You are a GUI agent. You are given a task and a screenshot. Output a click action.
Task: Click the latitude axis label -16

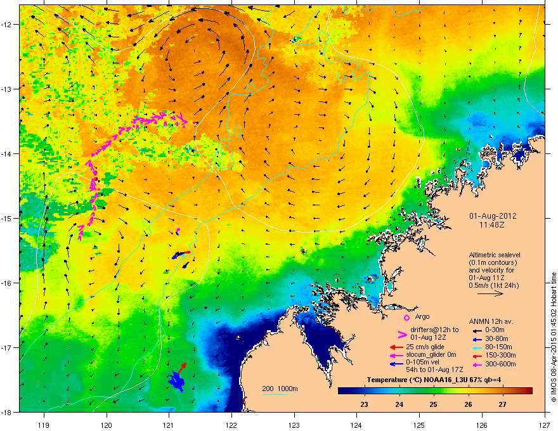(7, 283)
